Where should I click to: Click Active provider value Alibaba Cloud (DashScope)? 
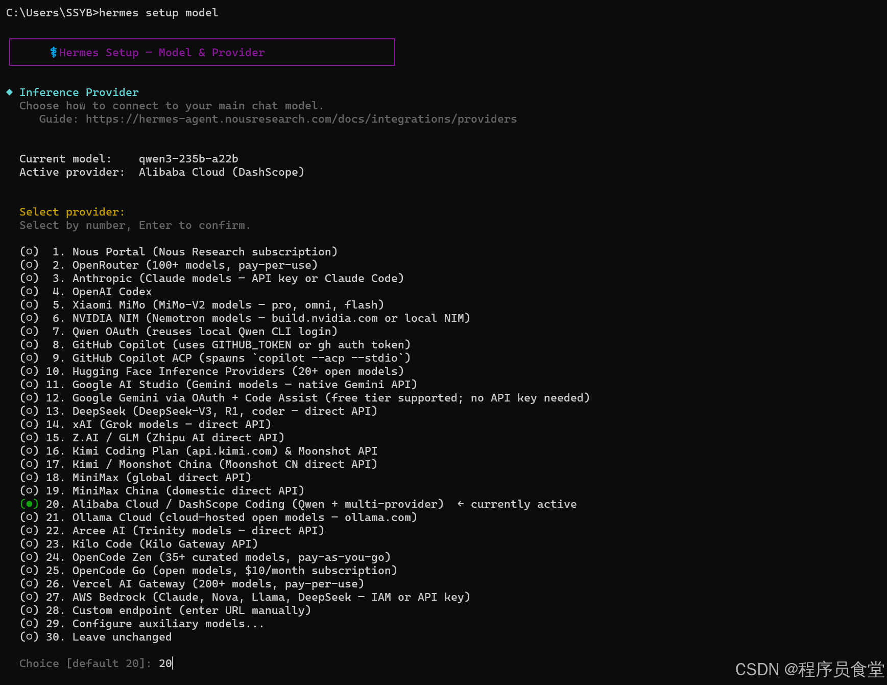click(x=222, y=172)
